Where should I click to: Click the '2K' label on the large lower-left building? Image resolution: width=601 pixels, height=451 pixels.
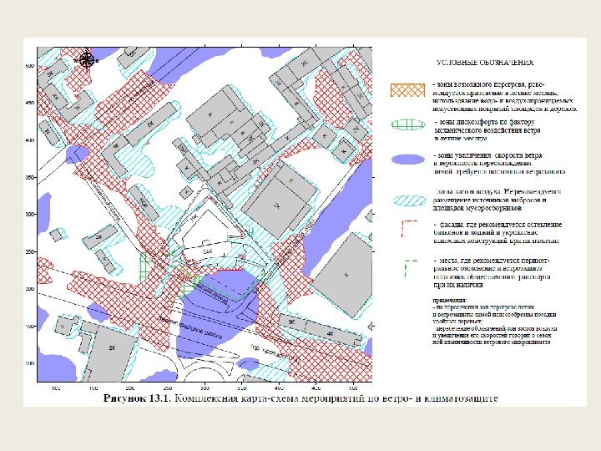click(112, 348)
